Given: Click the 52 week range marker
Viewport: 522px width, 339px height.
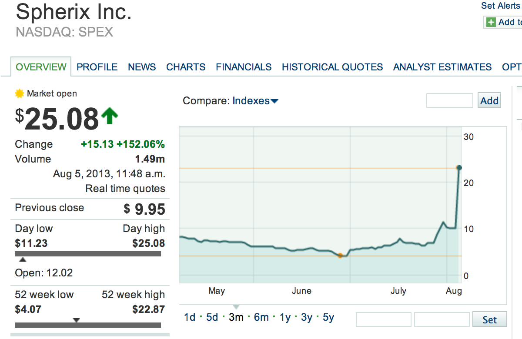Looking at the screenshot, I should pyautogui.click(x=77, y=320).
